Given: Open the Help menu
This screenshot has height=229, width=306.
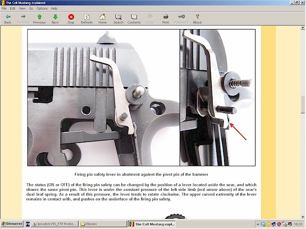Looking at the screenshot, I should 54,8.
